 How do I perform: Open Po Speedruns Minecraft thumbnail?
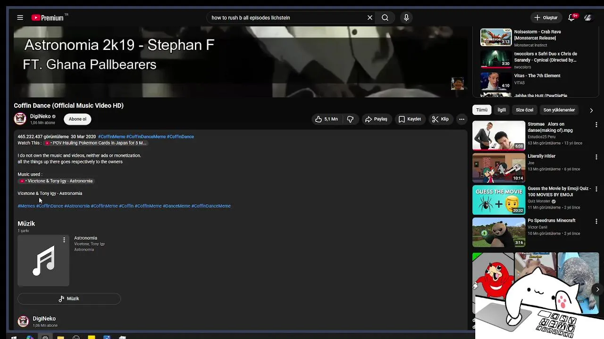(x=499, y=232)
